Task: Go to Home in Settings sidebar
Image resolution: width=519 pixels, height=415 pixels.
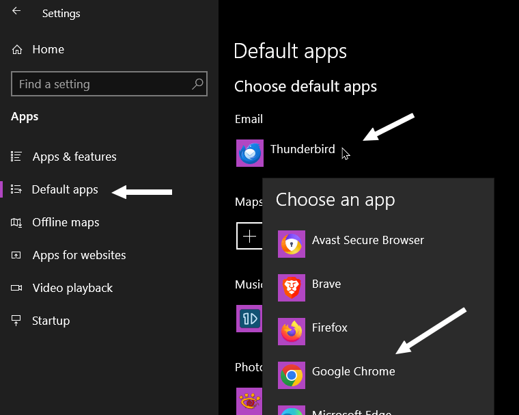Action: tap(48, 49)
